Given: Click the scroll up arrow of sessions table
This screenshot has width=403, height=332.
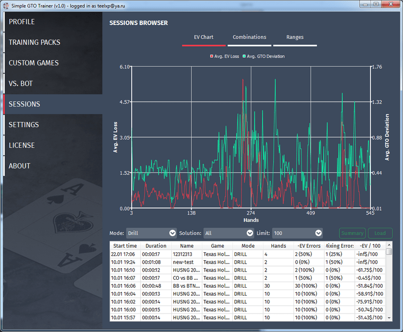Looking at the screenshot, I should pos(389,245).
